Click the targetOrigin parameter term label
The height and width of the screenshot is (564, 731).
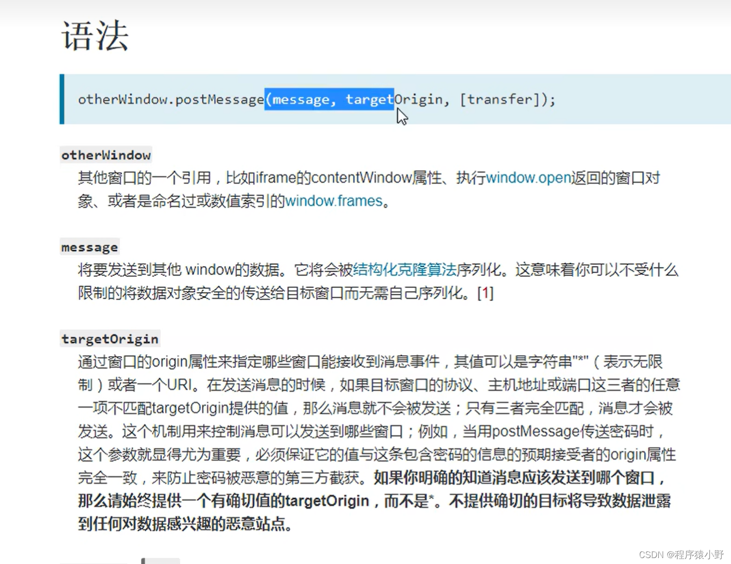(110, 339)
